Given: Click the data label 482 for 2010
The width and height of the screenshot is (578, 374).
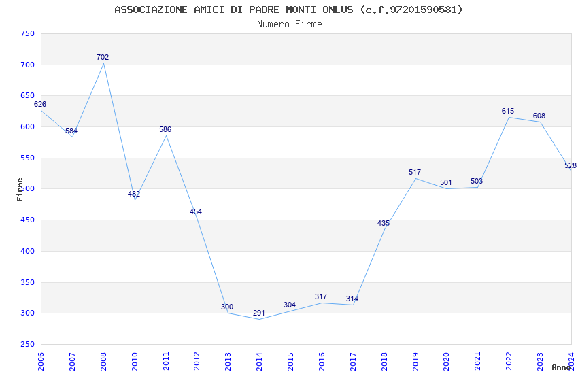Looking at the screenshot, I should (134, 194).
